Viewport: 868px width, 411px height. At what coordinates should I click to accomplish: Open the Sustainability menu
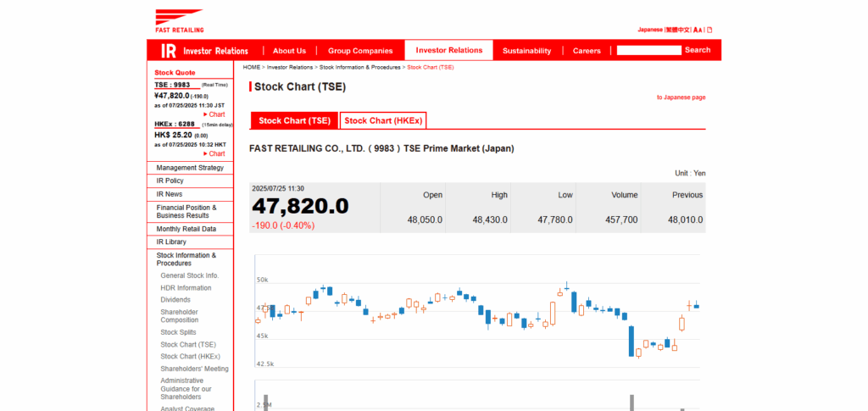pos(527,50)
